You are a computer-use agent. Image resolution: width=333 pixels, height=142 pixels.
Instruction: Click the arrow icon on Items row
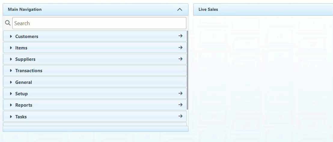point(180,47)
